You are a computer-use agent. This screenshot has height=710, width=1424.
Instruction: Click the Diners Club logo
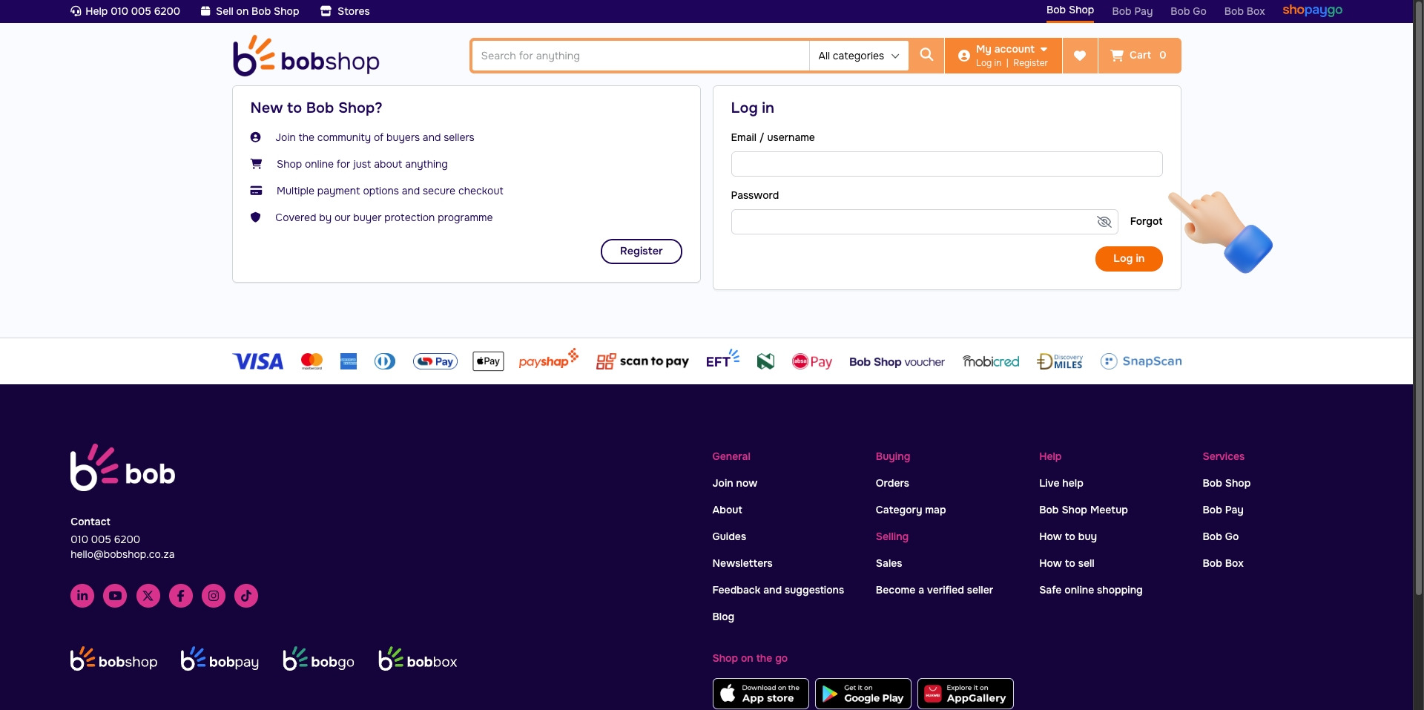click(385, 361)
